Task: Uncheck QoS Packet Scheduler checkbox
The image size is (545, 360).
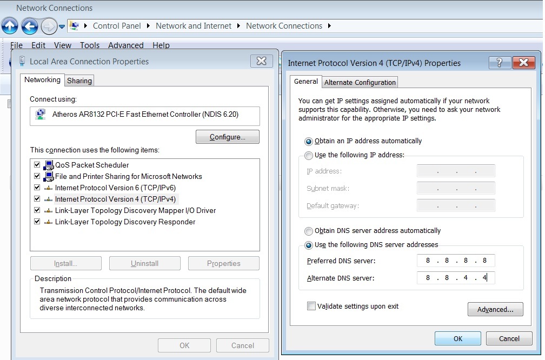Action: 37,165
